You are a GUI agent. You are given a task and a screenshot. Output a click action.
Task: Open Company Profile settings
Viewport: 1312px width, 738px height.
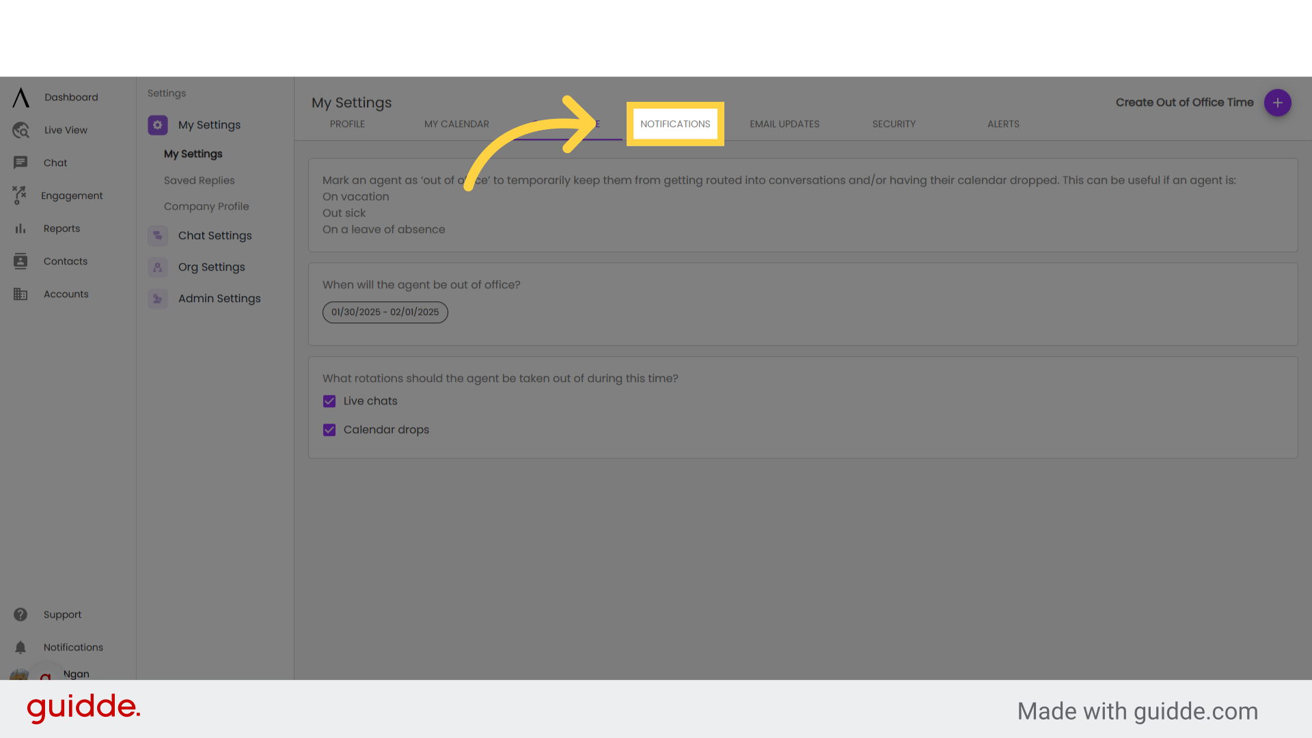pos(206,206)
